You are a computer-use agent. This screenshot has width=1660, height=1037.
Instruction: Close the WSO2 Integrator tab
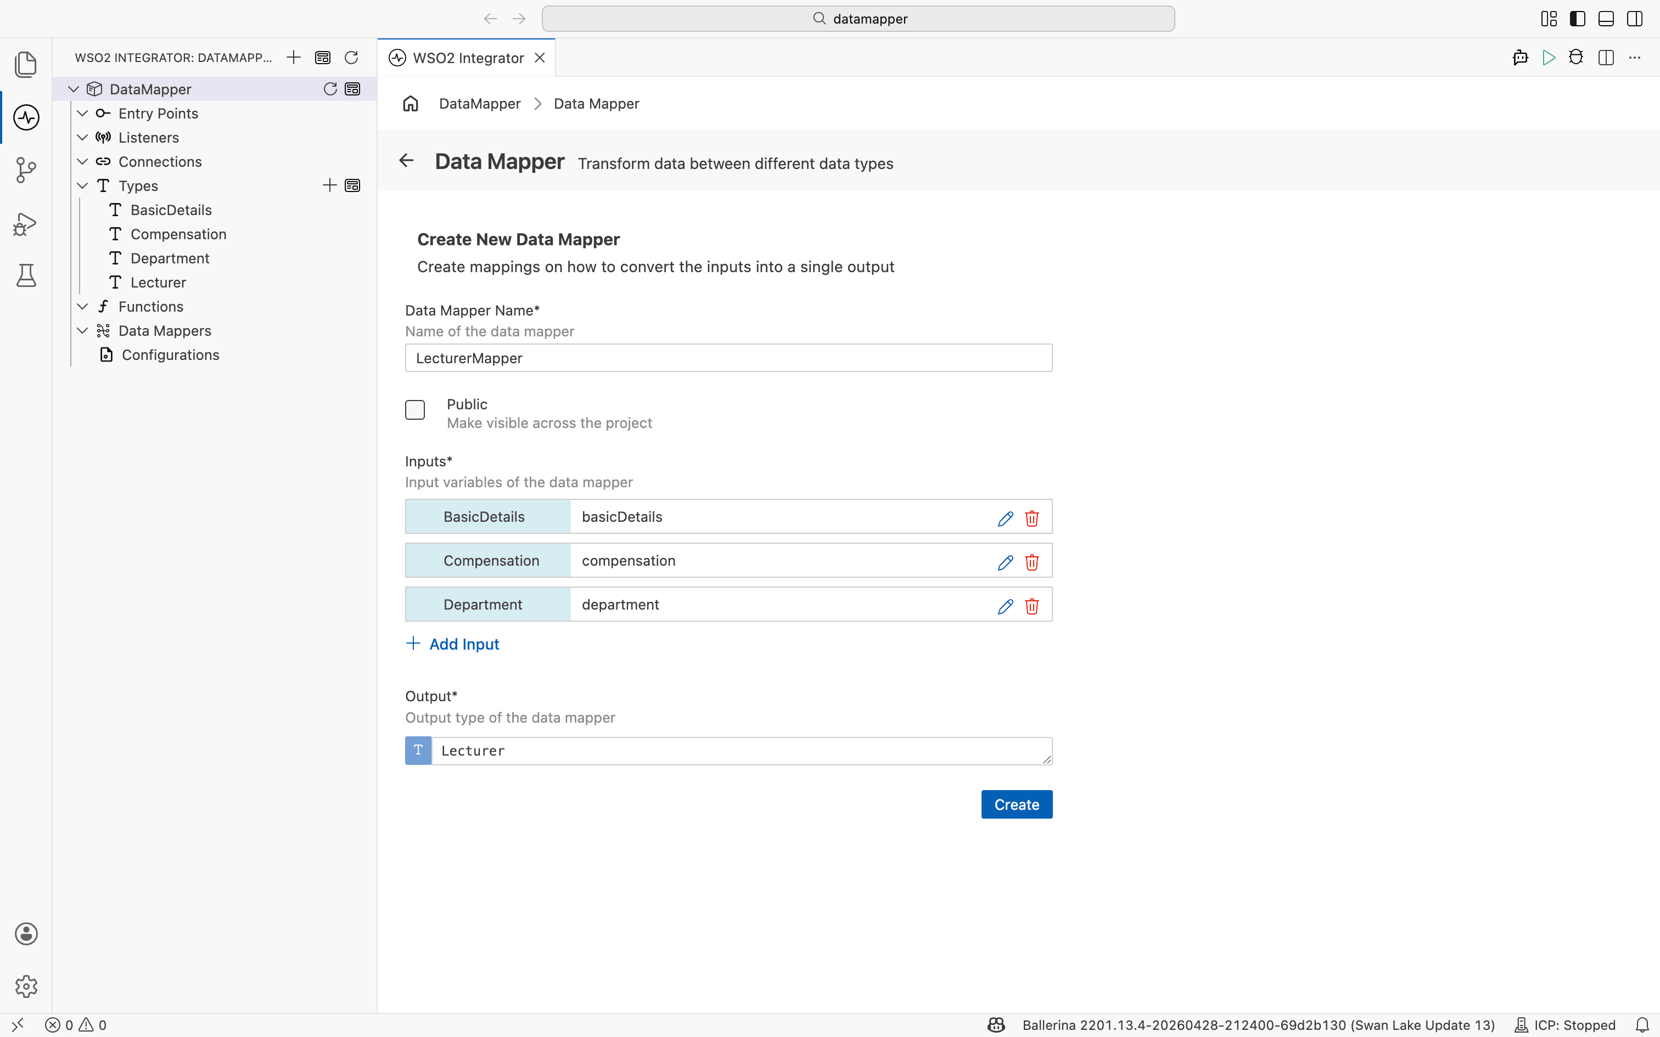coord(540,58)
